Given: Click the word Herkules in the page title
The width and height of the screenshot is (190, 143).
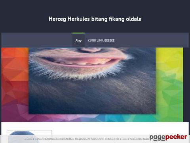Looking at the screenshot, I should tap(78, 19).
